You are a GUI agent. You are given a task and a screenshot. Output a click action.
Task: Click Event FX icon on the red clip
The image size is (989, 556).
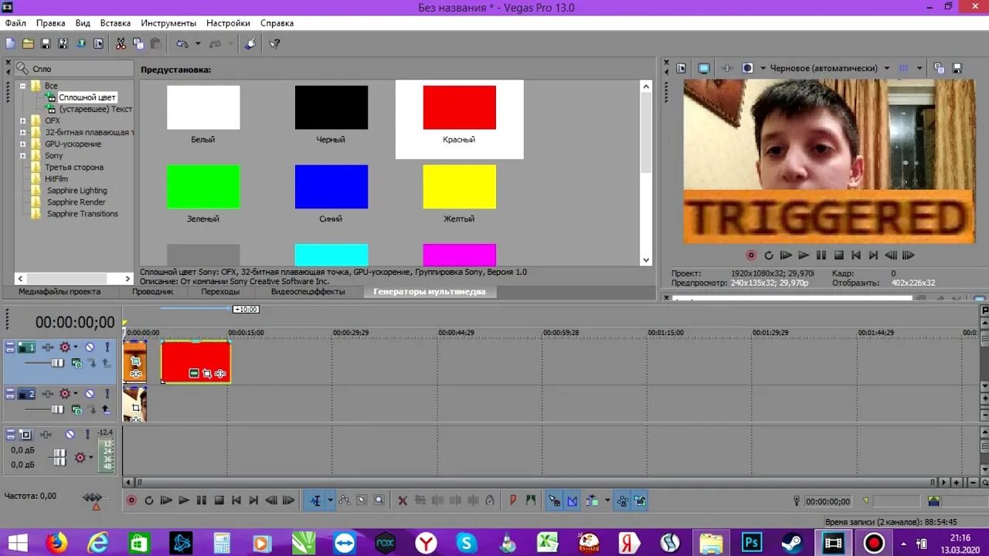(x=220, y=374)
